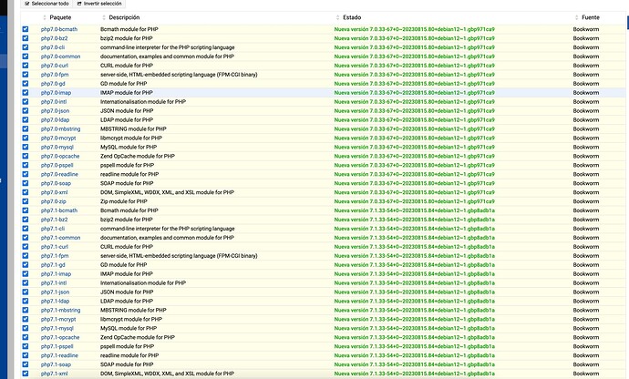Open the php7.1-opcache package link
The image size is (629, 379).
click(x=60, y=338)
